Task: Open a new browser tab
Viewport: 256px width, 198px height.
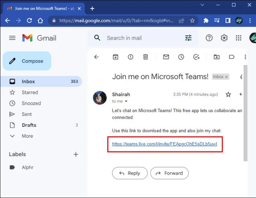Action: [x=92, y=9]
